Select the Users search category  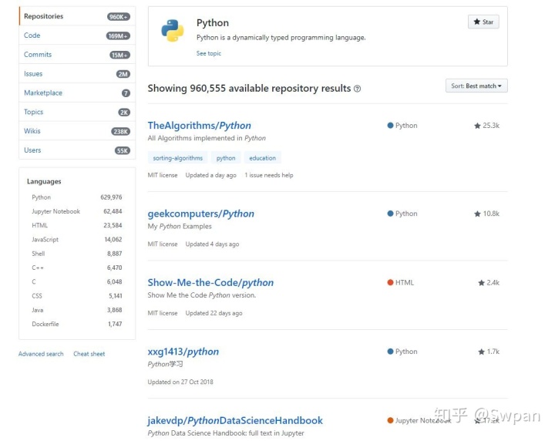pos(77,150)
